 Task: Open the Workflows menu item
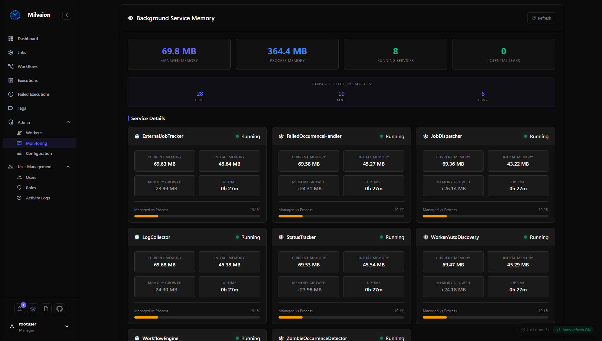tap(28, 66)
